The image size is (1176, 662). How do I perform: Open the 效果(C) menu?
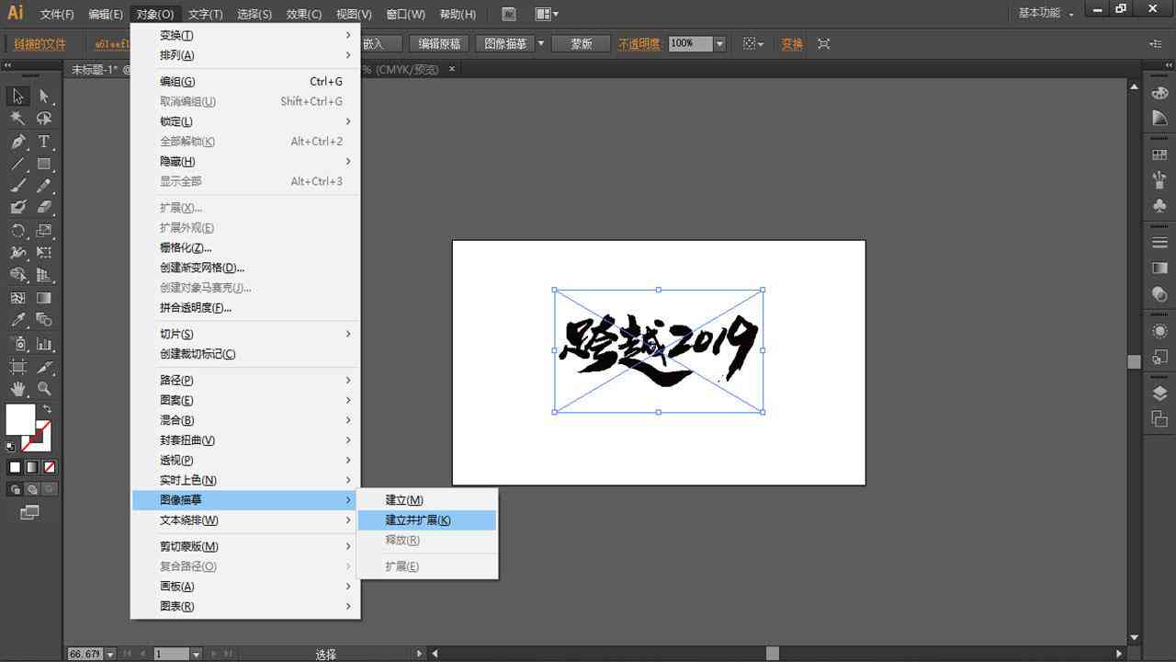coord(304,14)
